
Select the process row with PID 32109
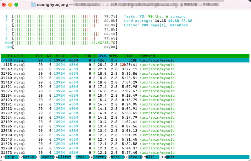125,122
